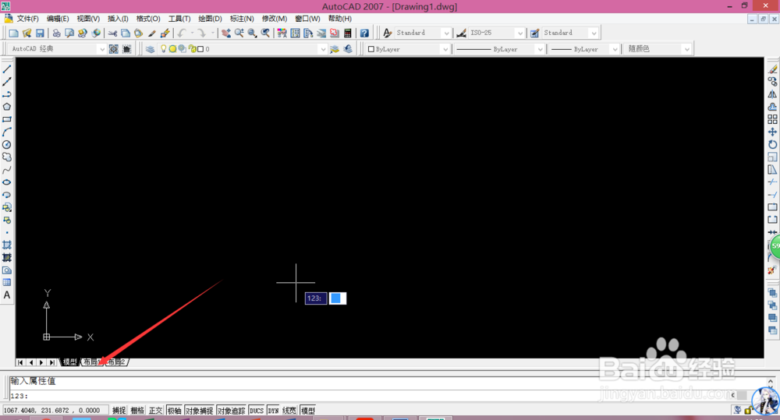Select the Line draw tool
The width and height of the screenshot is (780, 420).
[7, 69]
